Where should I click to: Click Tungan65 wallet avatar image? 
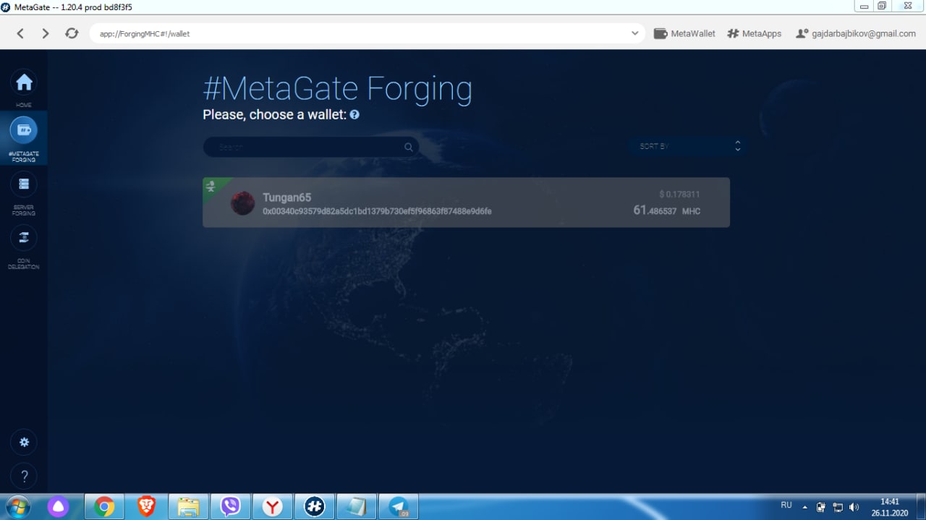242,203
